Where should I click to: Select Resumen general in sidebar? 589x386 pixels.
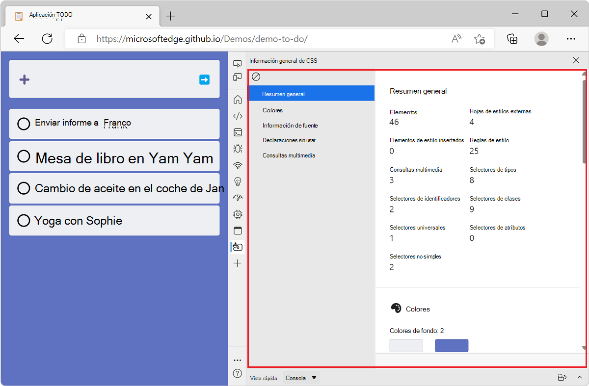pyautogui.click(x=311, y=94)
